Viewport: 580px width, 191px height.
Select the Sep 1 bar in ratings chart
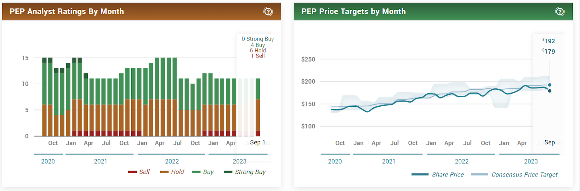[x=258, y=107]
